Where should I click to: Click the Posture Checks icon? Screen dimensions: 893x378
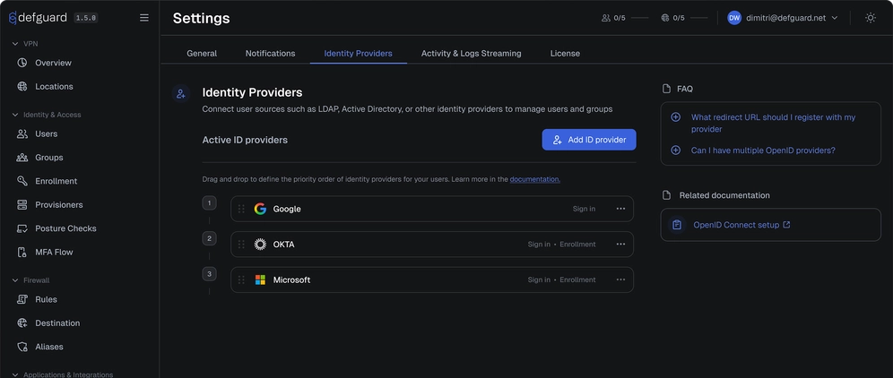point(22,228)
